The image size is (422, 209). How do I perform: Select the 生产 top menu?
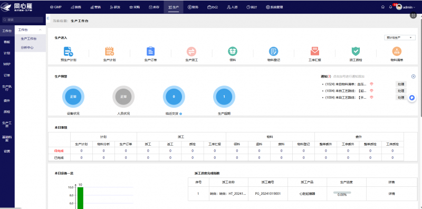click(174, 7)
